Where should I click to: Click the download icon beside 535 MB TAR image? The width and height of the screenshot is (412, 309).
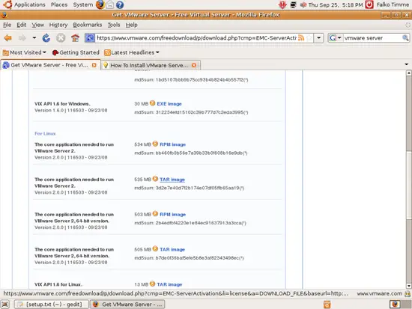click(155, 179)
